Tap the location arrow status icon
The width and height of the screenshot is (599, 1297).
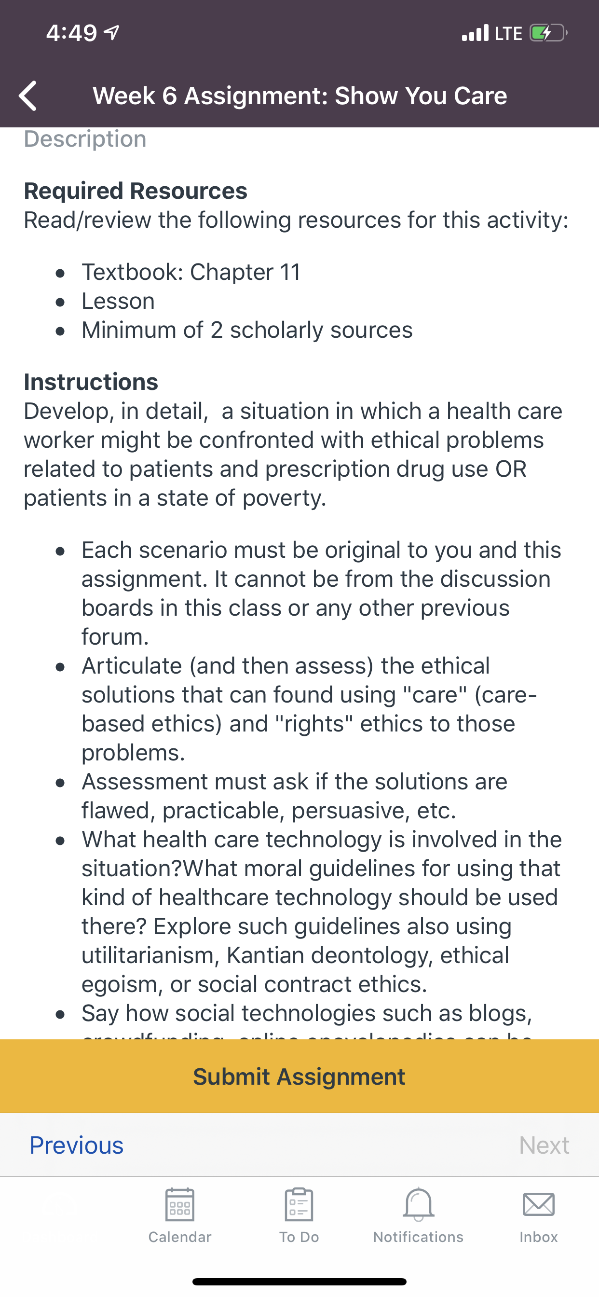pos(111,33)
